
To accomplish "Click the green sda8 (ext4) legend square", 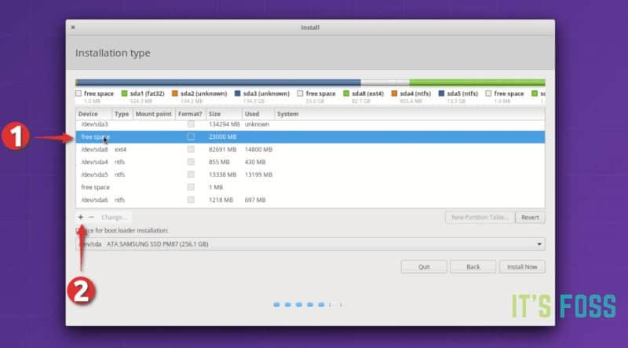I will 345,93.
